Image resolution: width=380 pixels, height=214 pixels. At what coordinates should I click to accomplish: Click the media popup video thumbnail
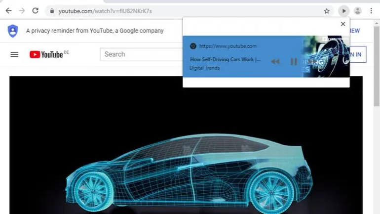[326, 56]
